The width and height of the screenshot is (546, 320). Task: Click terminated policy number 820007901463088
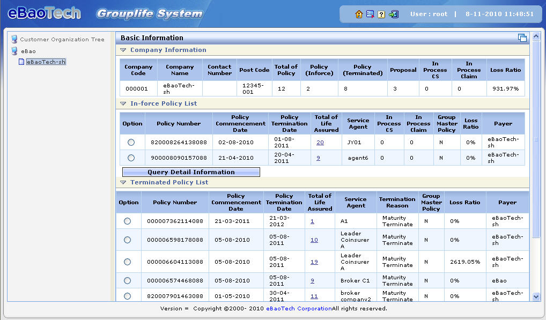pos(175,296)
